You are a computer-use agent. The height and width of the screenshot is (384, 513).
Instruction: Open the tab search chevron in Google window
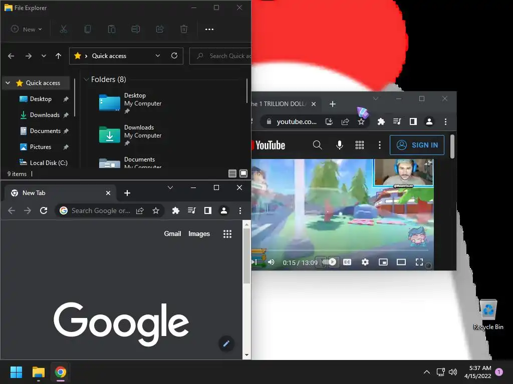point(170,187)
